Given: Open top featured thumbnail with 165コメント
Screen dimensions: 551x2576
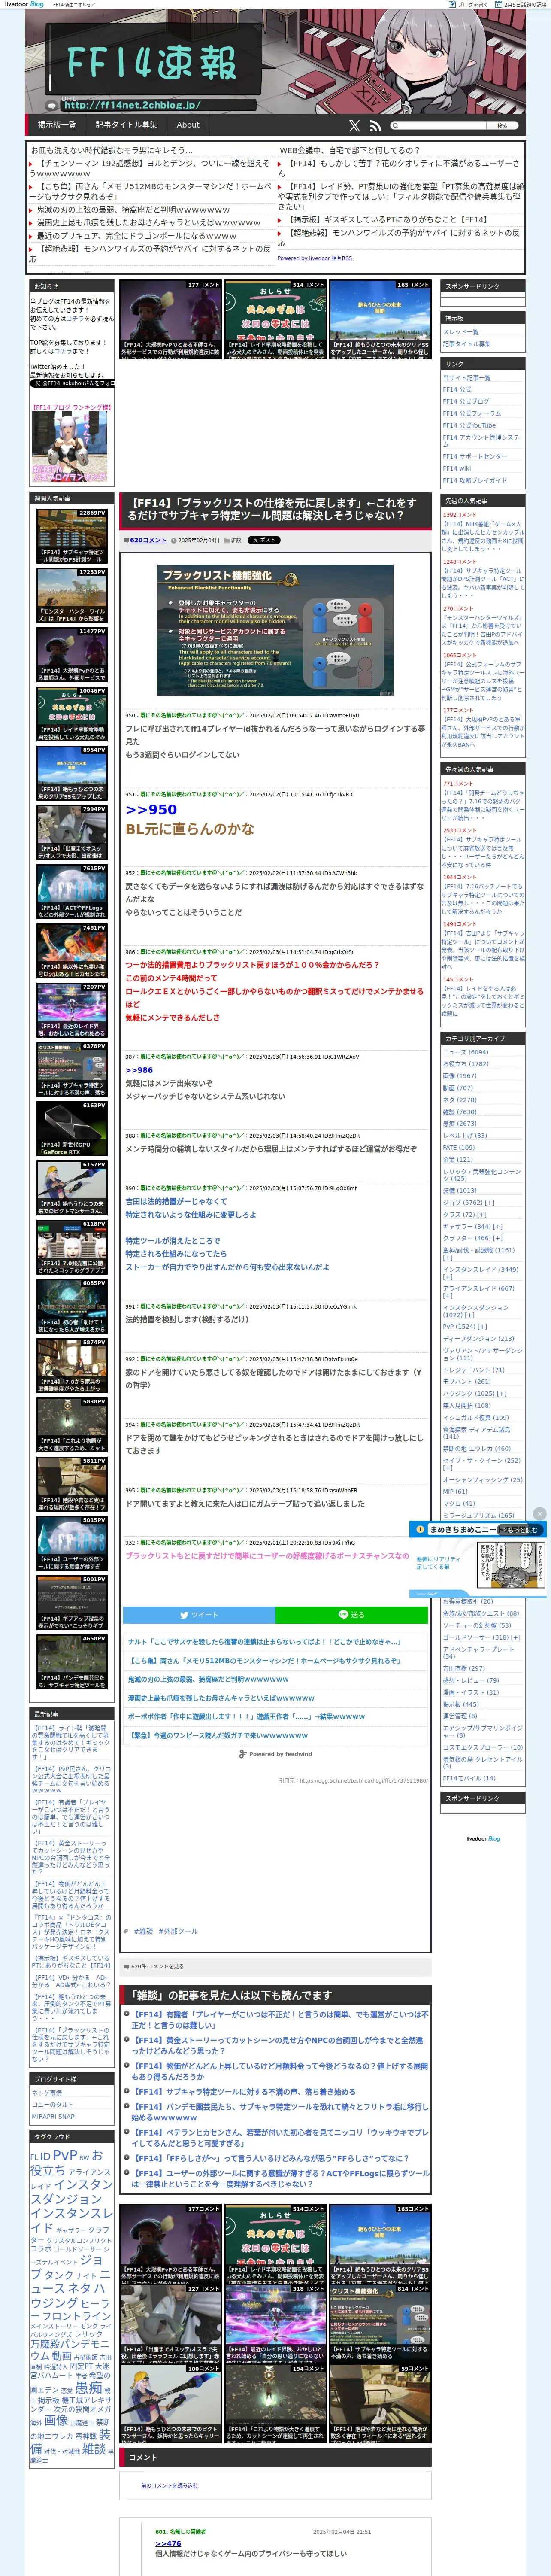Looking at the screenshot, I should [x=380, y=320].
